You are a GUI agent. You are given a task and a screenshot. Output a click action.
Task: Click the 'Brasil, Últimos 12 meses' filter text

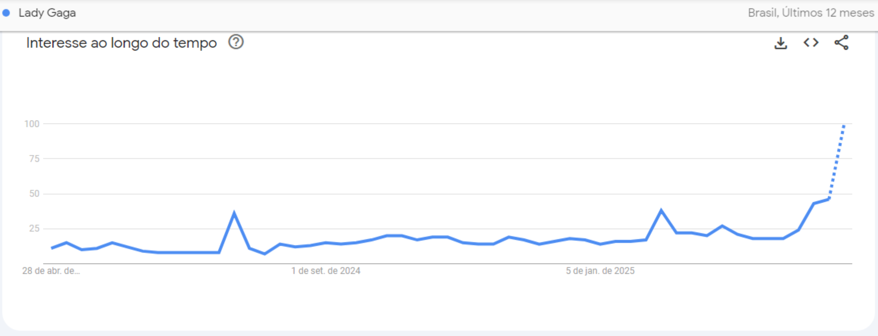click(x=811, y=13)
